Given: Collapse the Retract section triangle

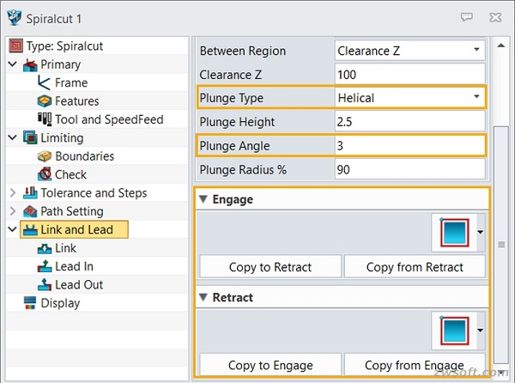Looking at the screenshot, I should click(x=203, y=297).
